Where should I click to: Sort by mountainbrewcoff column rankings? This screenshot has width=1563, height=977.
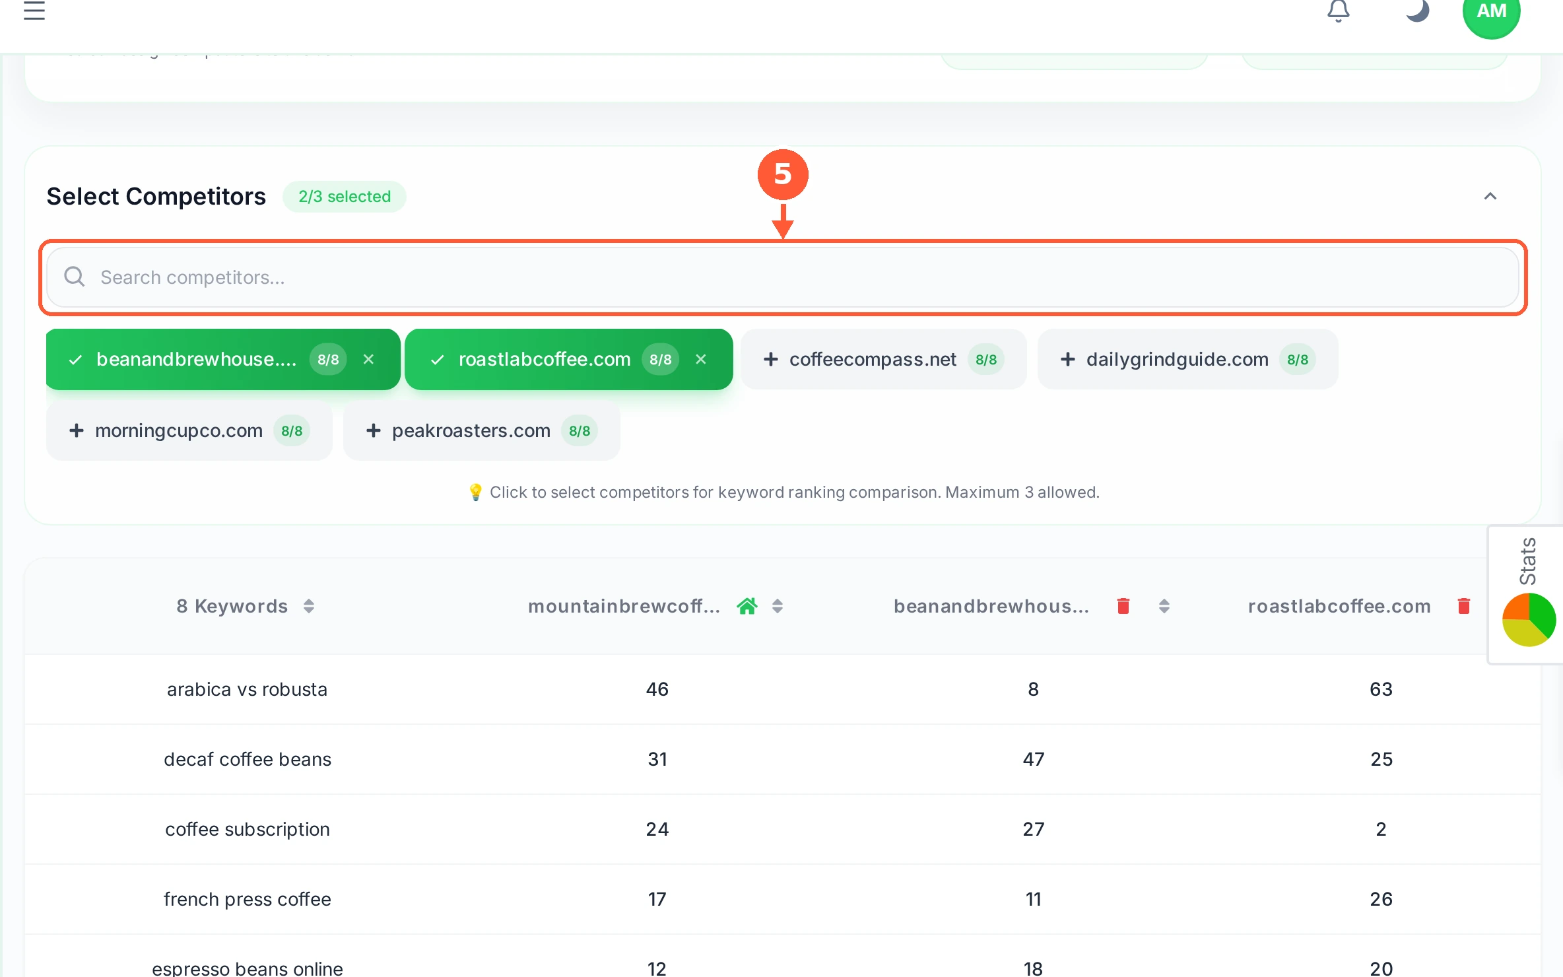pos(778,606)
